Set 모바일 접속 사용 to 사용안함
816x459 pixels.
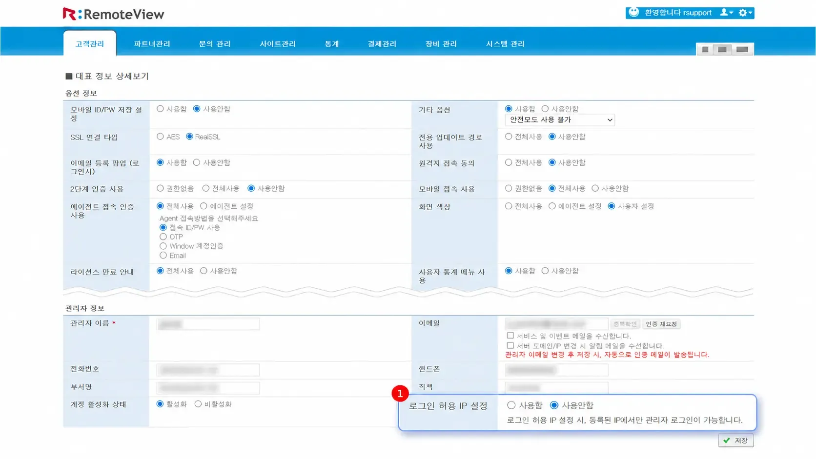[595, 188]
